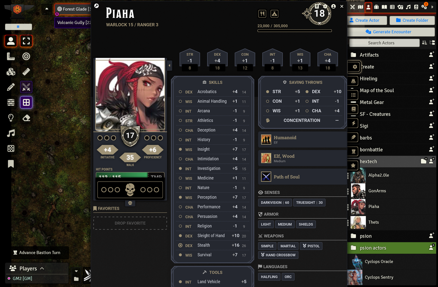Click the green hit points bar
Image resolution: width=438 pixels, height=287 pixels.
[122, 176]
